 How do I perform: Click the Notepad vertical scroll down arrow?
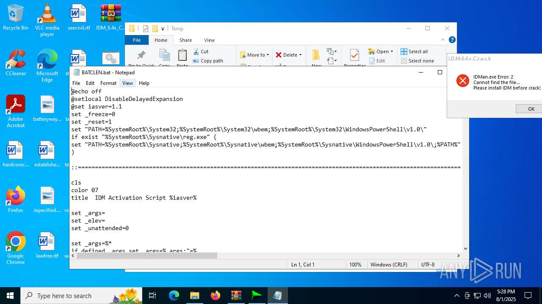click(x=465, y=249)
